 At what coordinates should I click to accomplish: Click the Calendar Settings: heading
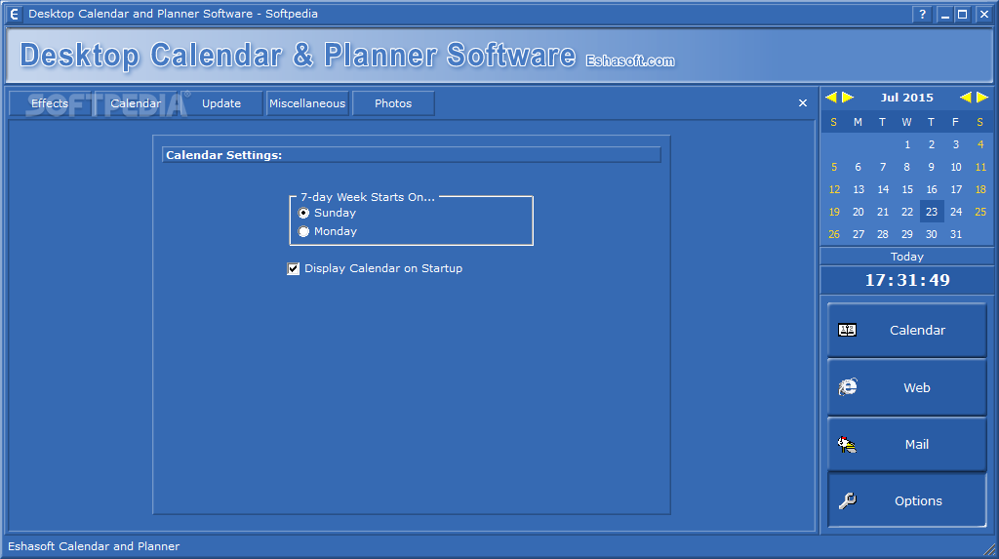coord(223,155)
